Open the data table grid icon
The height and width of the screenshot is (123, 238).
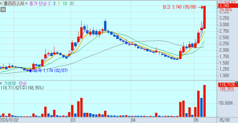click(3, 10)
